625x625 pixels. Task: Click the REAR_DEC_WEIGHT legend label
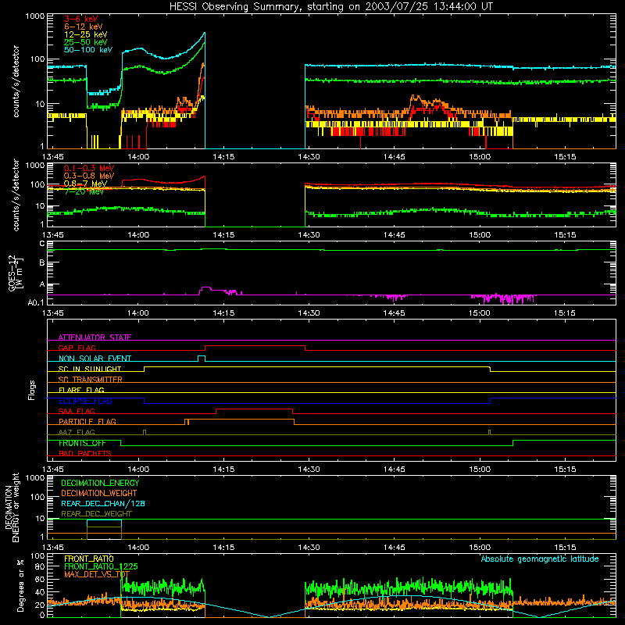(x=96, y=514)
